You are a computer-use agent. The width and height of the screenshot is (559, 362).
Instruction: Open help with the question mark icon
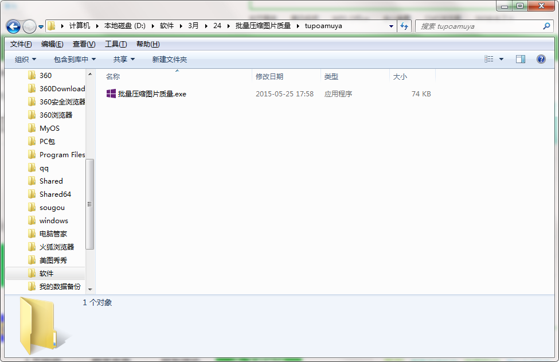tap(541, 59)
